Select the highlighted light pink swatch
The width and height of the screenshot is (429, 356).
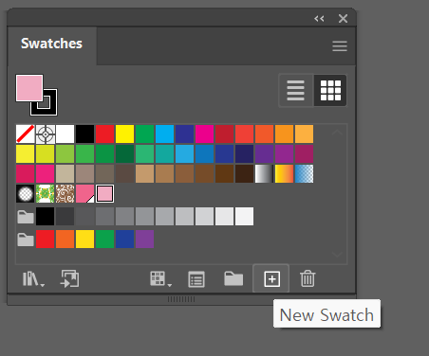(x=105, y=193)
